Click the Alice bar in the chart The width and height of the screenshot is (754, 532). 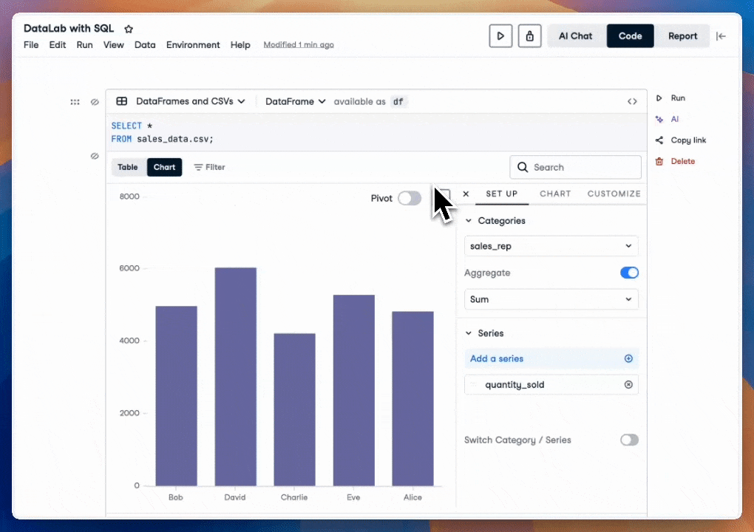tap(412, 398)
